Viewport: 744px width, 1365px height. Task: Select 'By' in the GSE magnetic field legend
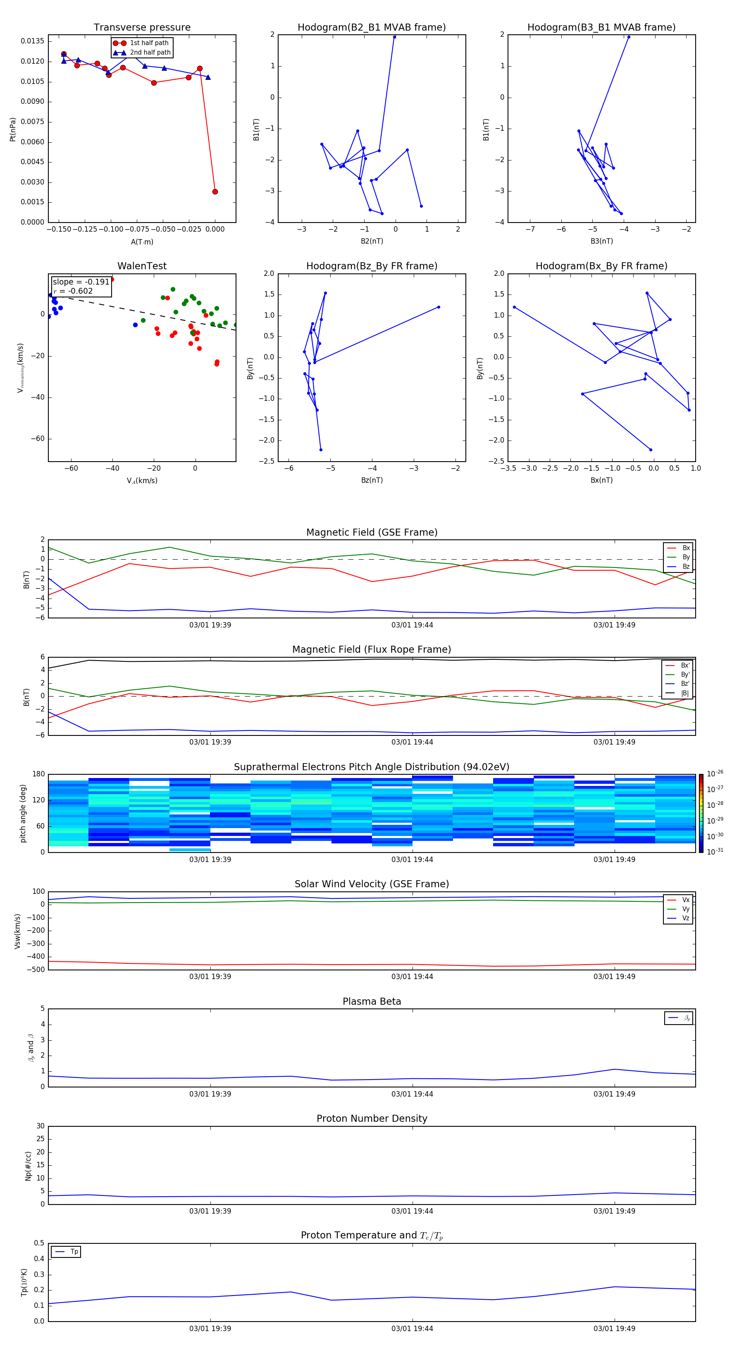pos(678,557)
